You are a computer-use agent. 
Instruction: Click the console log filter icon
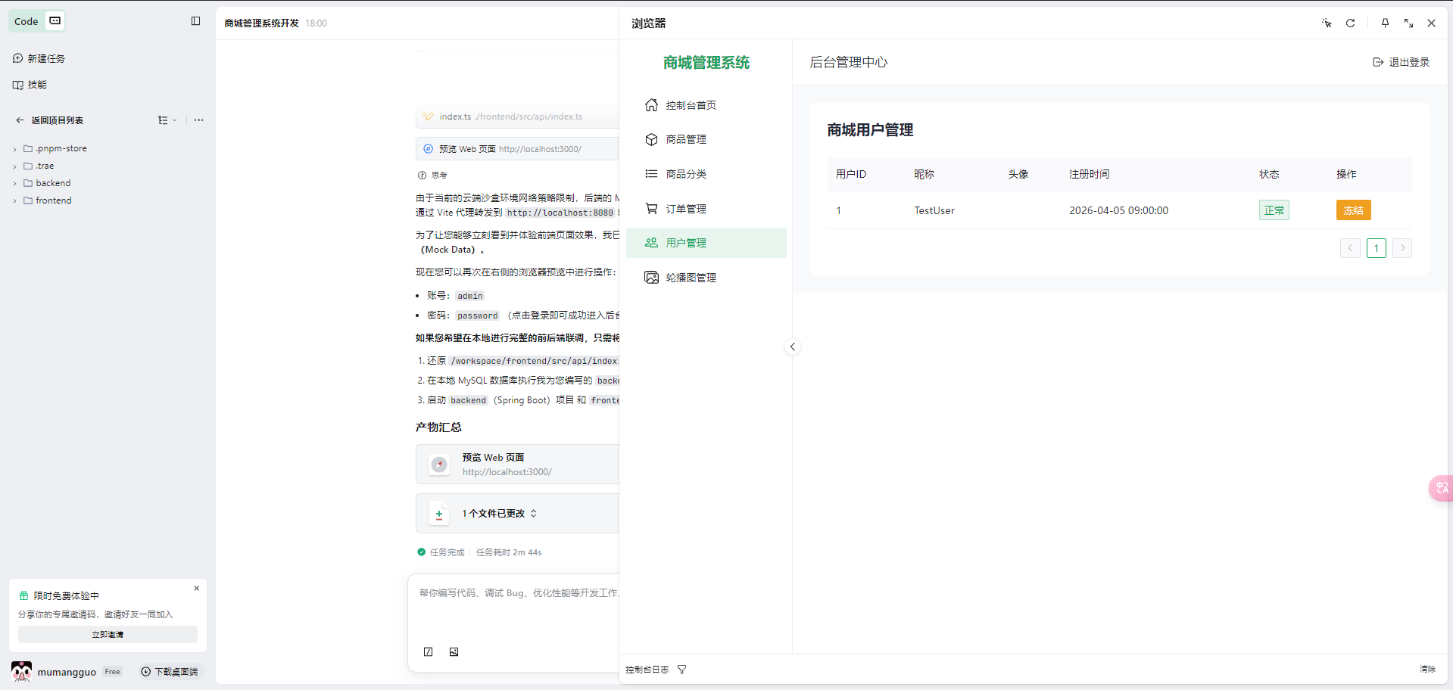681,670
